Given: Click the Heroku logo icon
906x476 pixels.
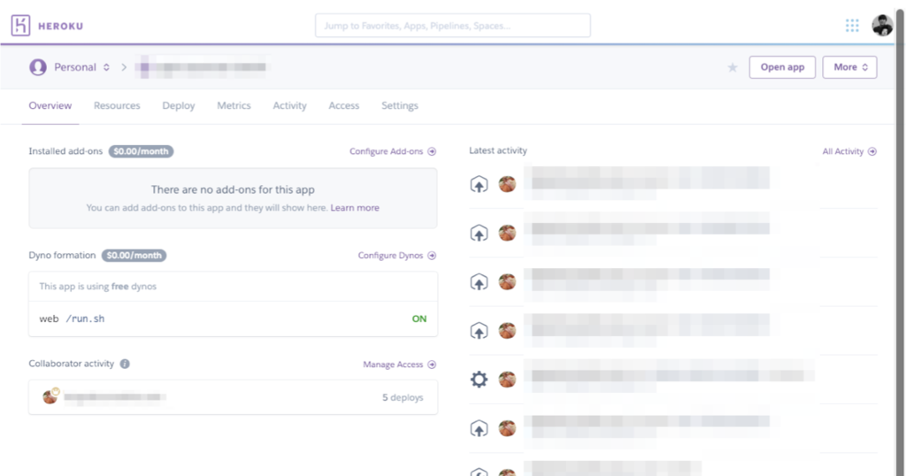Looking at the screenshot, I should click(x=21, y=26).
